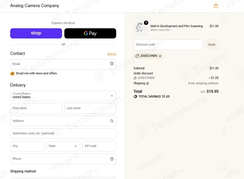Click the total savings tag icon
The height and width of the screenshot is (179, 244).
(x=135, y=96)
